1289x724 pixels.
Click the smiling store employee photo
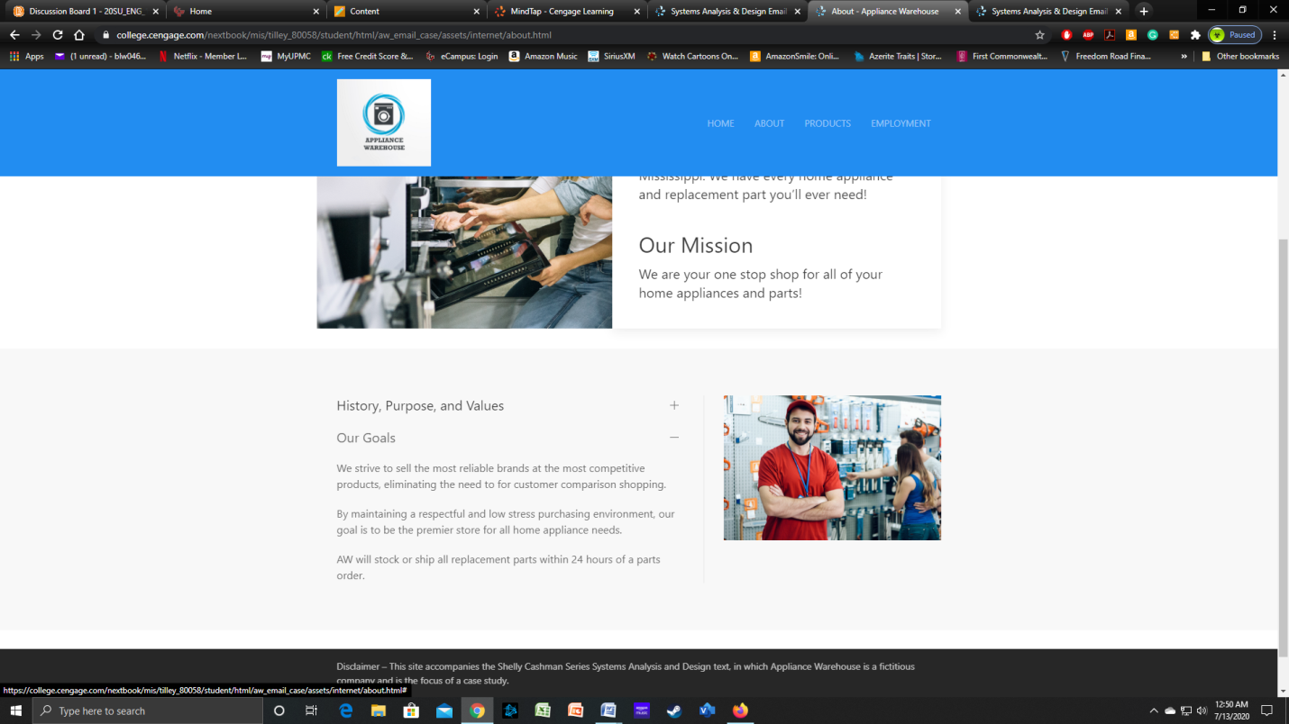coord(831,467)
